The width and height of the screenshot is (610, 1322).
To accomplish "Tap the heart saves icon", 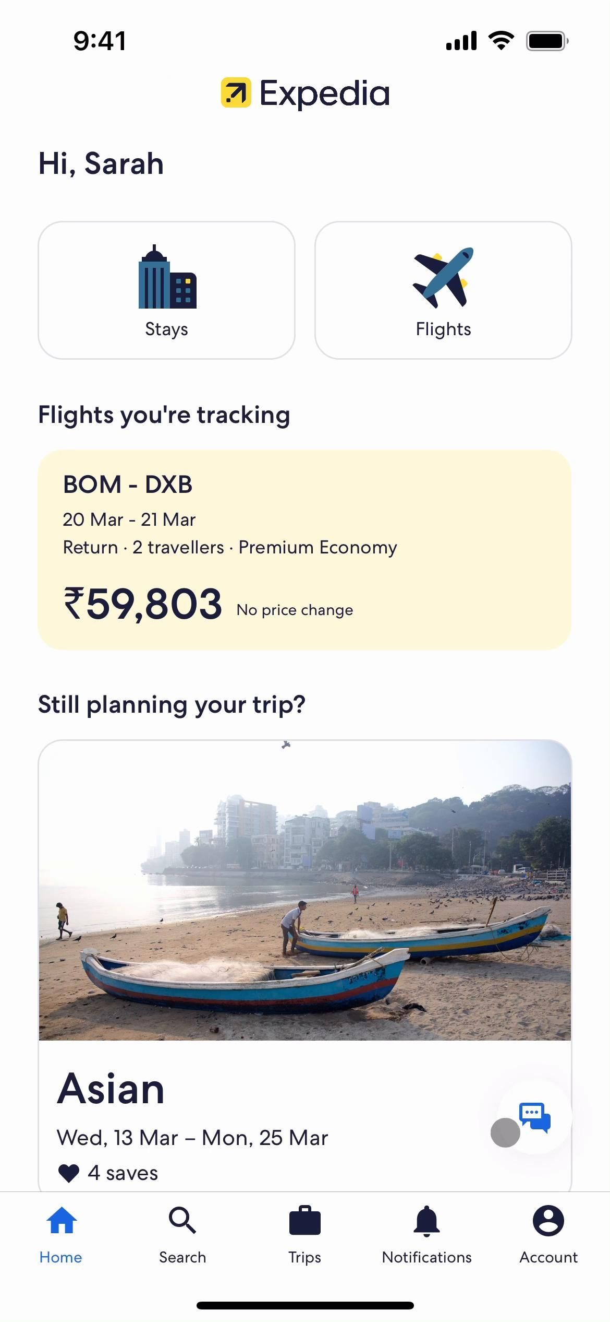I will pyautogui.click(x=69, y=1173).
